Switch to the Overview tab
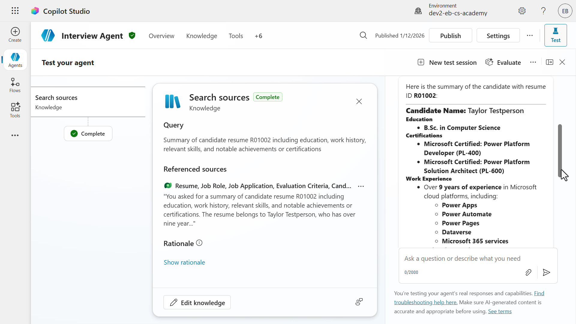The width and height of the screenshot is (576, 324). [161, 36]
